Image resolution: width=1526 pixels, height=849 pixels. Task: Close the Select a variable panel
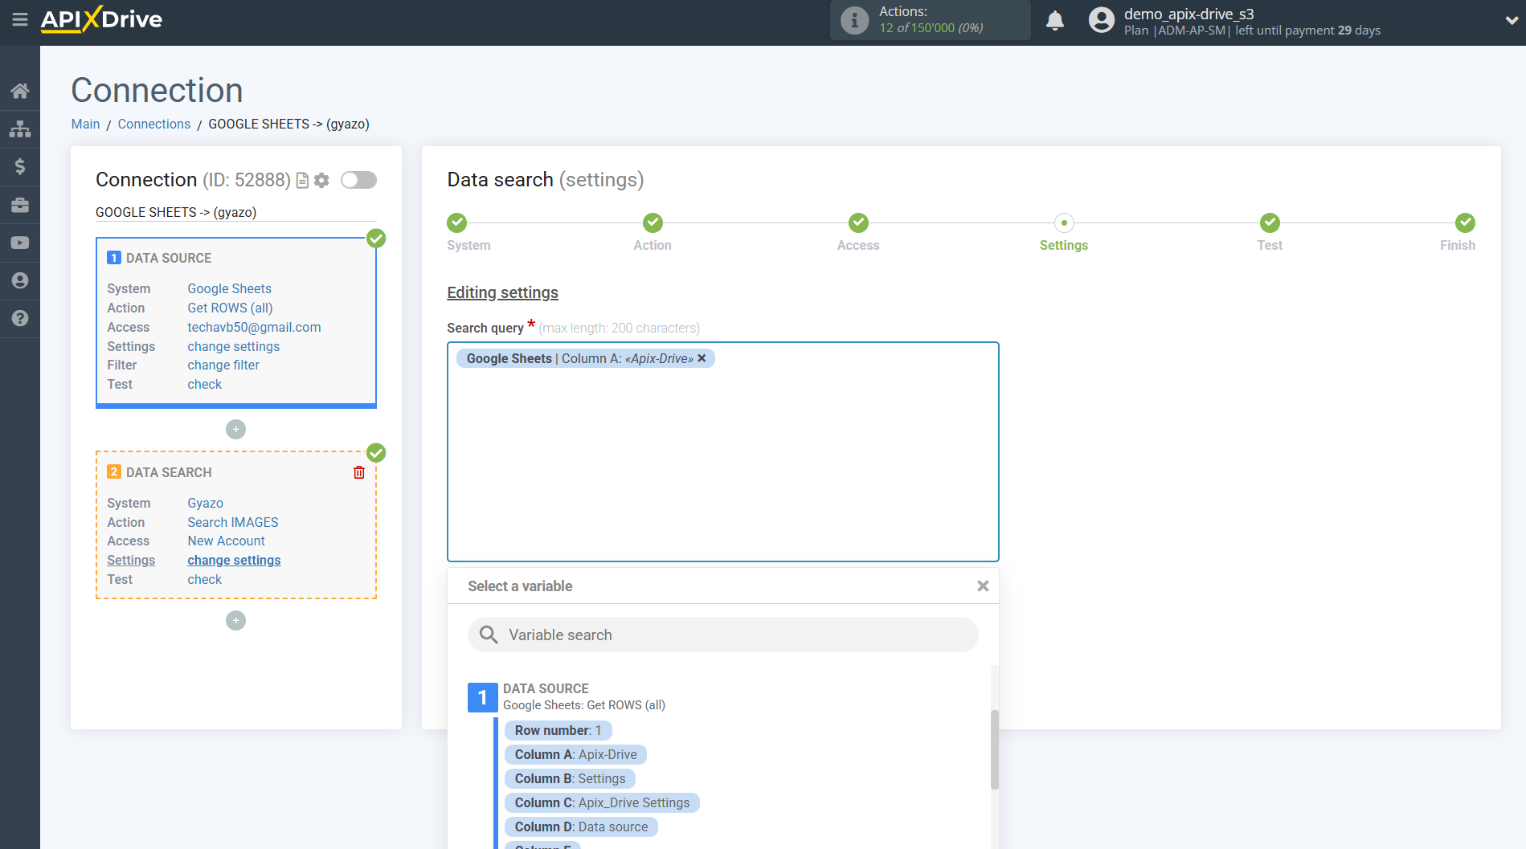(x=982, y=586)
